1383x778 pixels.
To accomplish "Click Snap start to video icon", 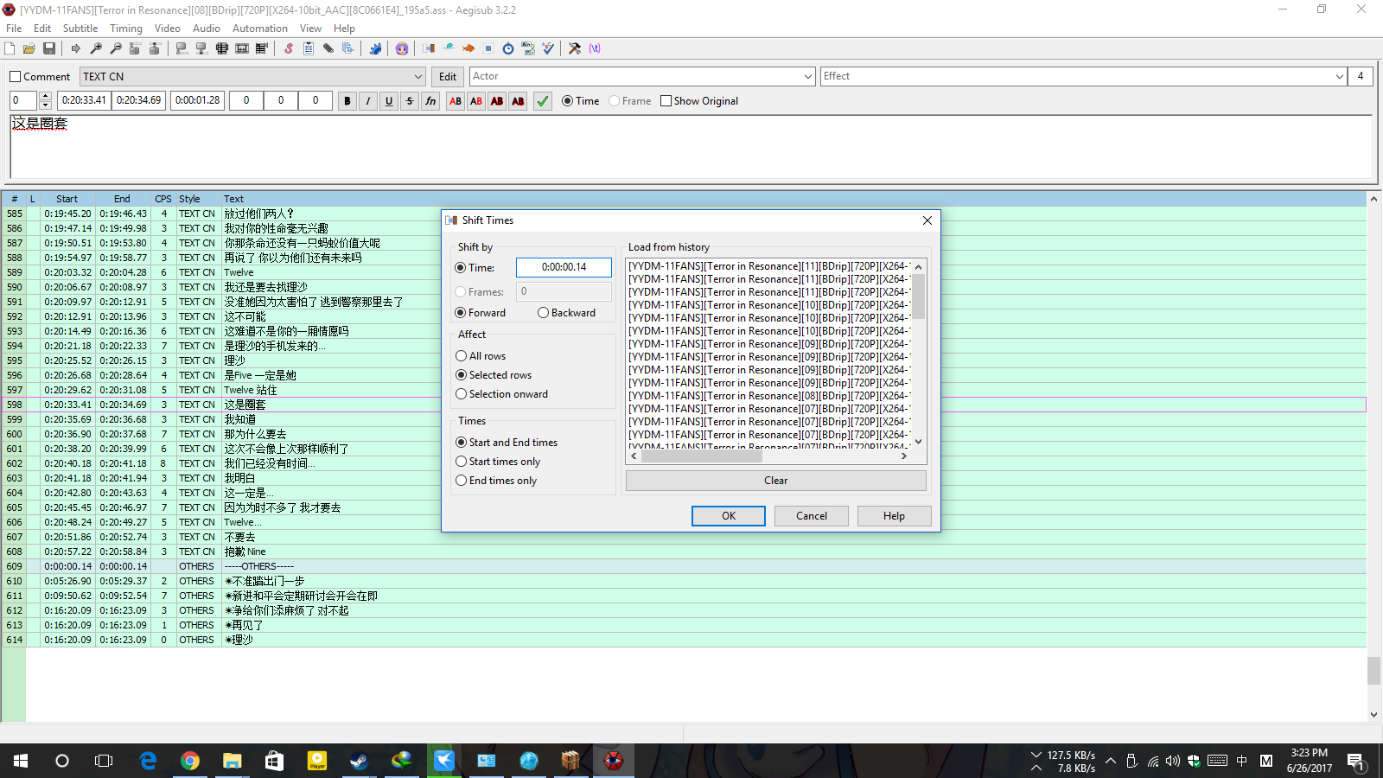I will click(182, 48).
